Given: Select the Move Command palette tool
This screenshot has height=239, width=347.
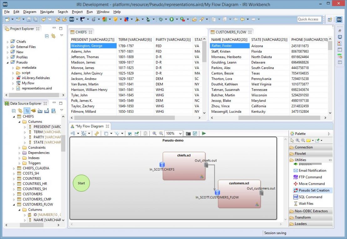Looking at the screenshot, I should 309,184.
